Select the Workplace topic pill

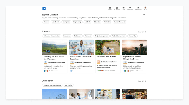pyautogui.click(x=66, y=22)
